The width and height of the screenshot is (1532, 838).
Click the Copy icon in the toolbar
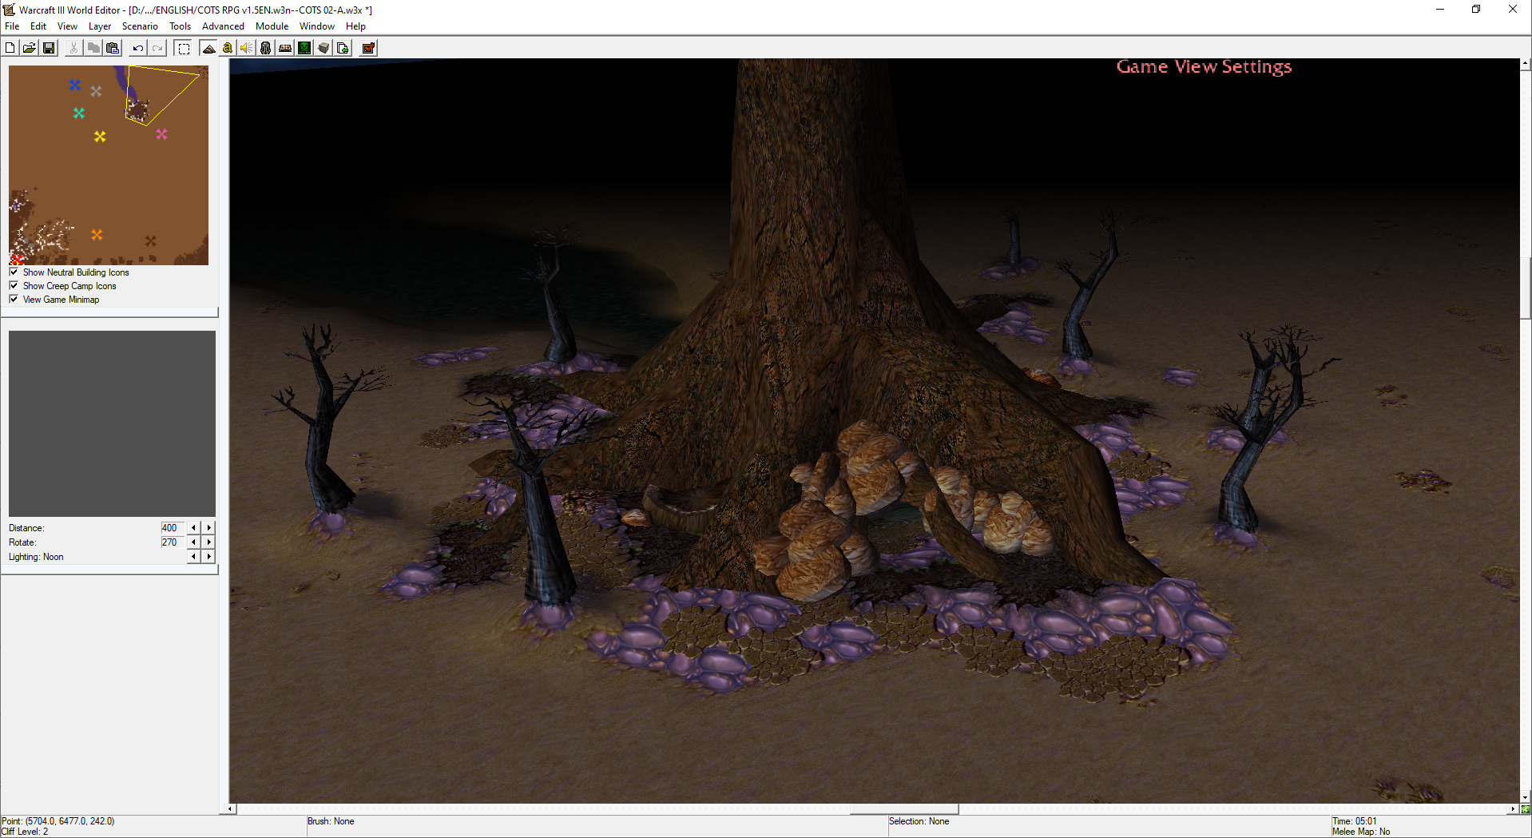pyautogui.click(x=93, y=48)
